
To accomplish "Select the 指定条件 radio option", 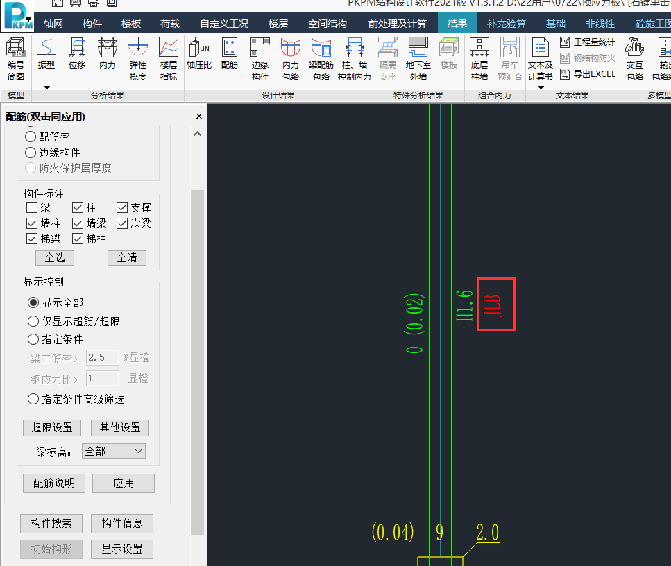I will [33, 339].
